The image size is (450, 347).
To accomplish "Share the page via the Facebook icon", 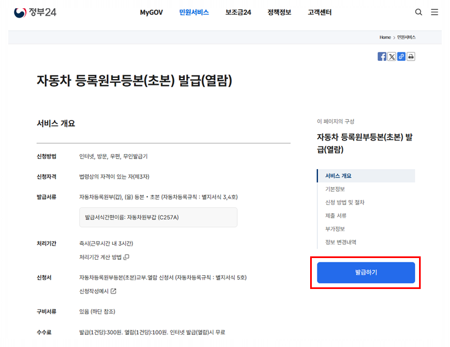I will pyautogui.click(x=381, y=56).
